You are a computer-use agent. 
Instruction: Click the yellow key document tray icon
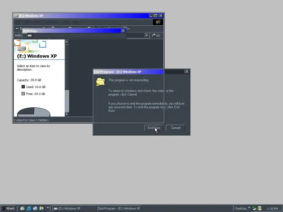pyautogui.click(x=260, y=208)
